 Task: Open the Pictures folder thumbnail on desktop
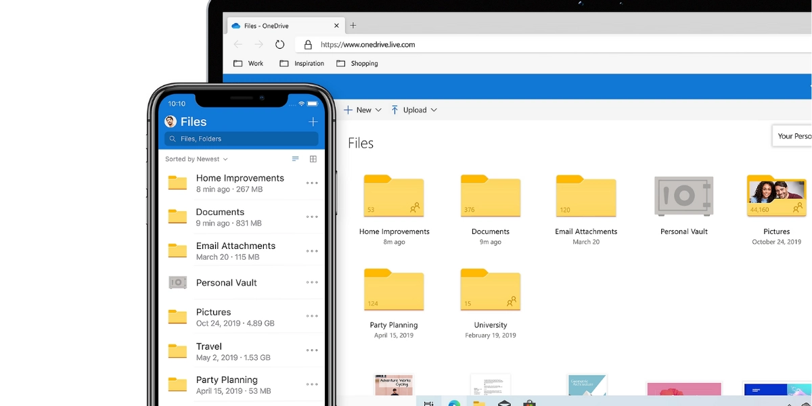(776, 196)
